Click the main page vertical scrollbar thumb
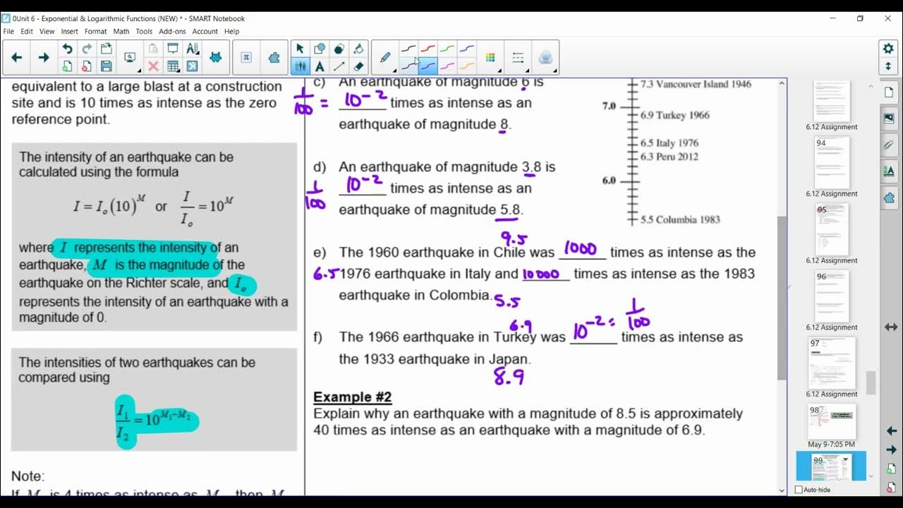 tap(782, 298)
